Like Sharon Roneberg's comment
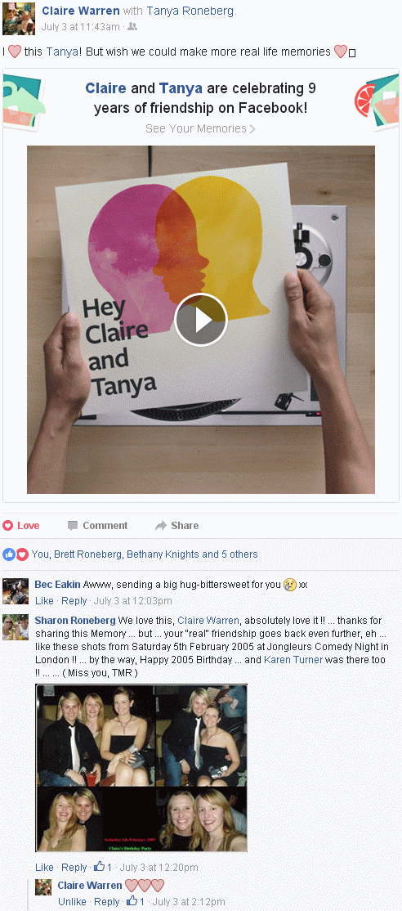This screenshot has height=911, width=402. [x=44, y=867]
